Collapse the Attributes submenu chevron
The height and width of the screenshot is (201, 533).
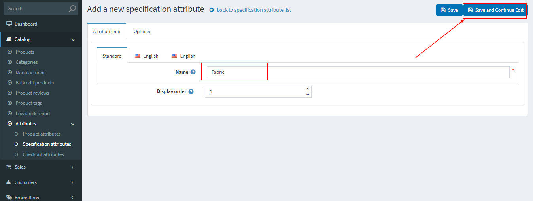click(72, 124)
